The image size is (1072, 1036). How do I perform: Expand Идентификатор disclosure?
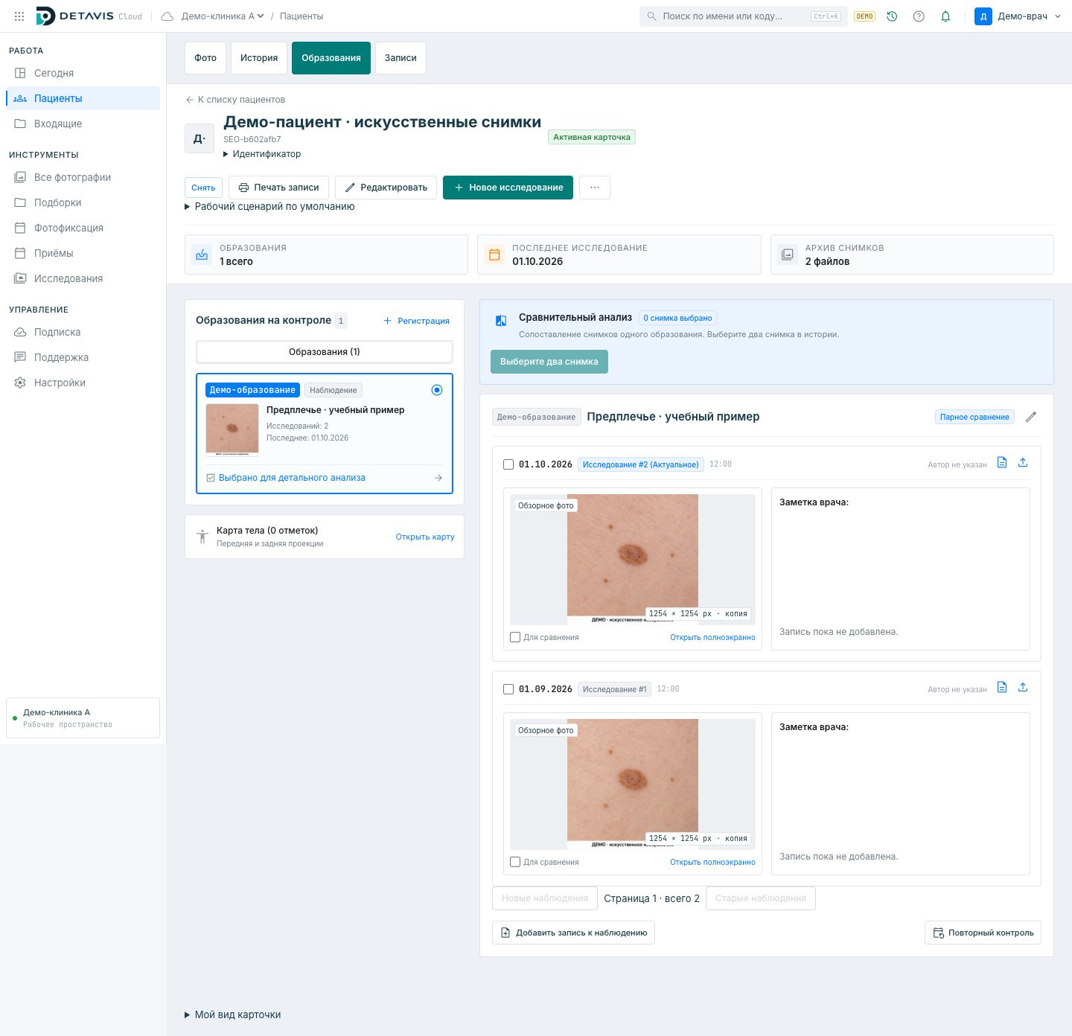coord(262,154)
